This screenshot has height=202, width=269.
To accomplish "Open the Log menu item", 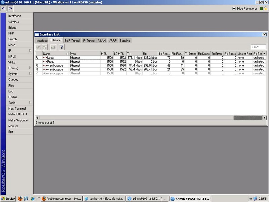I will click(x=11, y=91).
